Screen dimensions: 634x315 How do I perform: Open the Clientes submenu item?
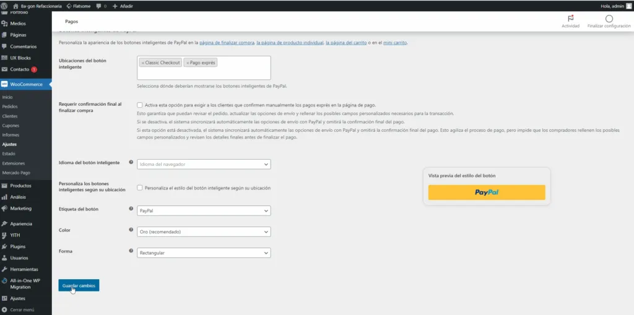pos(10,116)
